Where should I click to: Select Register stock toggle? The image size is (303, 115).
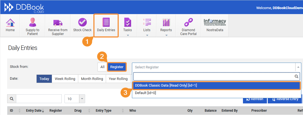(x=117, y=67)
